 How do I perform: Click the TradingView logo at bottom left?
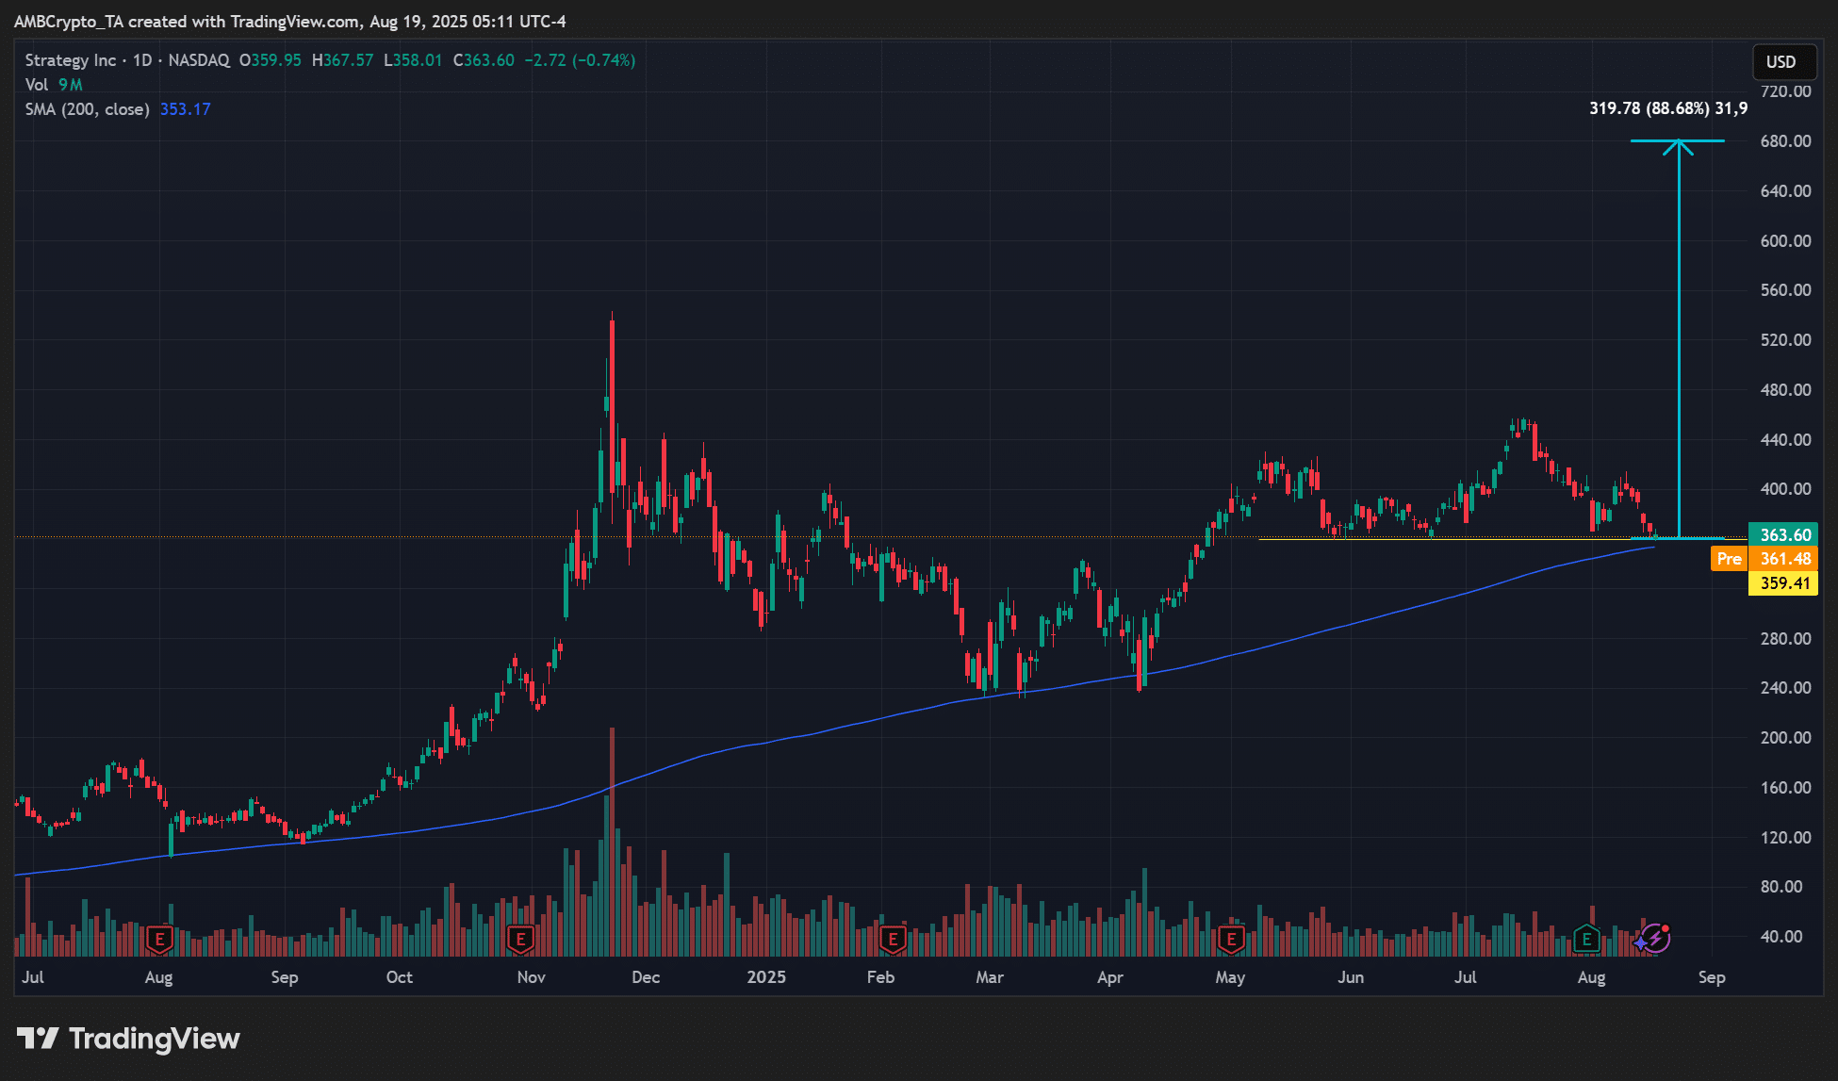coord(129,1039)
